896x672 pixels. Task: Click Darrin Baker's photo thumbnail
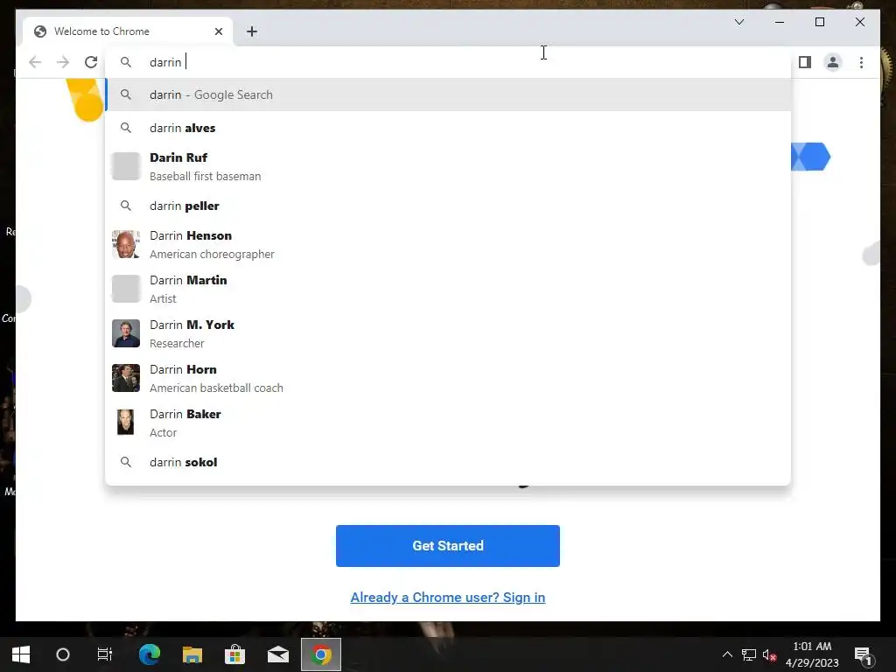tap(126, 423)
